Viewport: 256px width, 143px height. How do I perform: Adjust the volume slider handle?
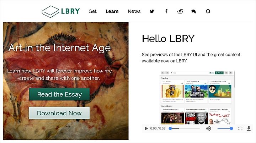coord(231,128)
